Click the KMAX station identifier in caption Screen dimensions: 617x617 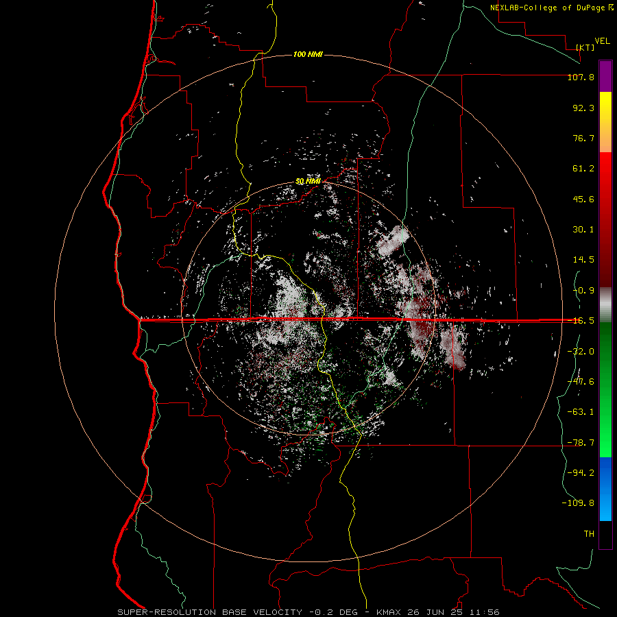387,612
